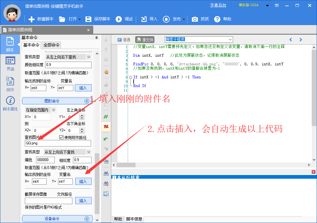Select 脚本信息 tab
Viewport: 317px width, 223px height.
point(134,219)
